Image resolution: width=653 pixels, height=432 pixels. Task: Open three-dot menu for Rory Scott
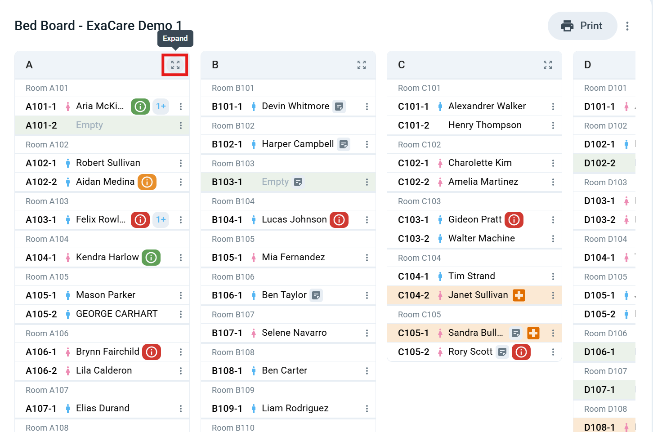coord(553,352)
